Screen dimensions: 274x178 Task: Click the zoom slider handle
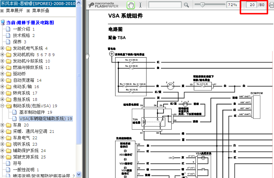[202, 5]
